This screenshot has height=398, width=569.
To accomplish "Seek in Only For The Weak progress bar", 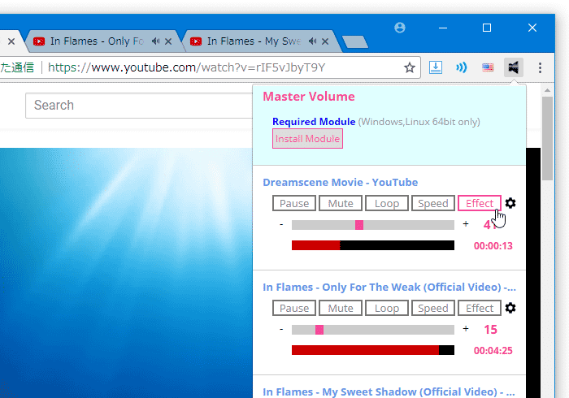I will pyautogui.click(x=373, y=350).
